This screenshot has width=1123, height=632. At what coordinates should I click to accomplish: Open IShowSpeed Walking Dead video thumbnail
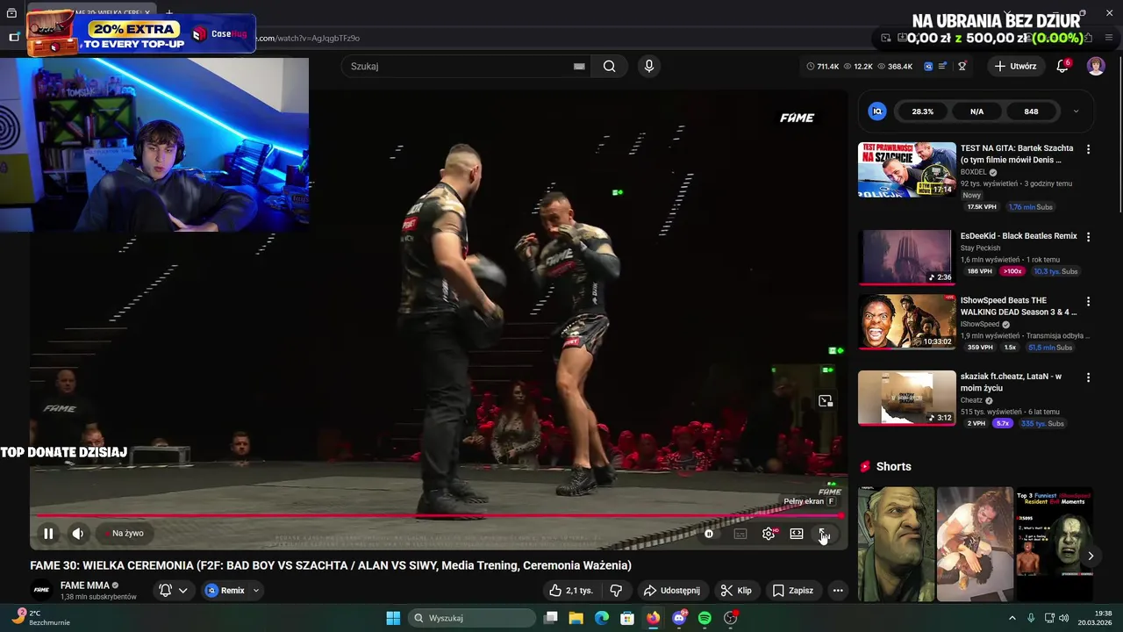906,322
